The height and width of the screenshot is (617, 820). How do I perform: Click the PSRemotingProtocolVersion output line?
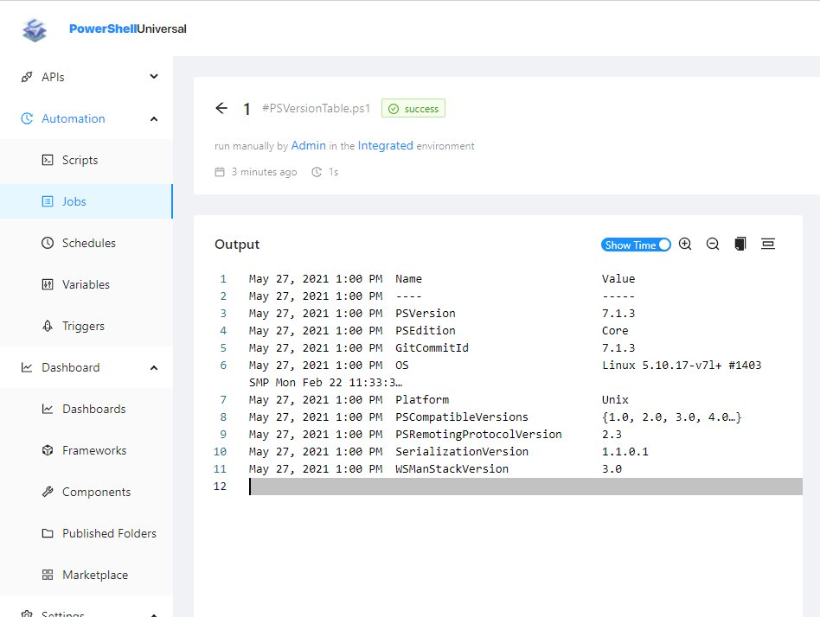pos(525,434)
